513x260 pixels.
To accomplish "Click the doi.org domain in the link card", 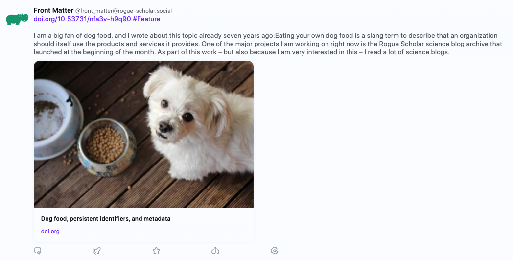I will click(50, 231).
